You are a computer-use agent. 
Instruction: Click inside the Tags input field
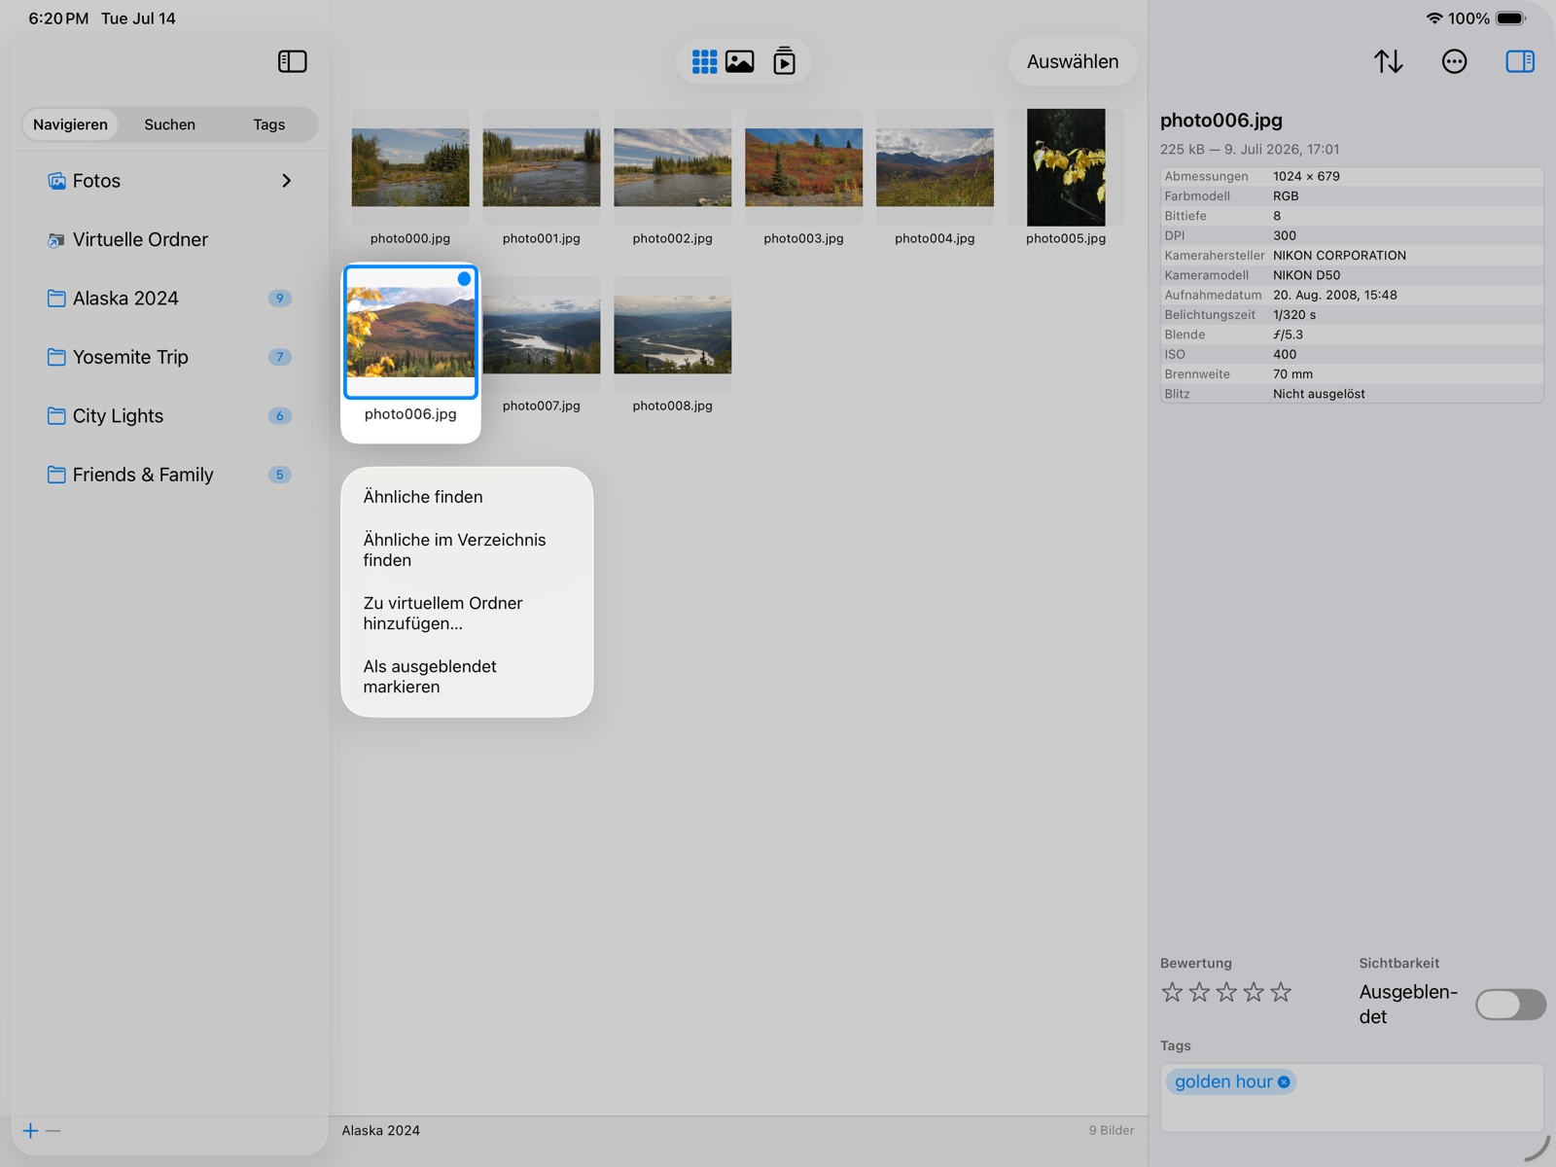point(1352,1097)
